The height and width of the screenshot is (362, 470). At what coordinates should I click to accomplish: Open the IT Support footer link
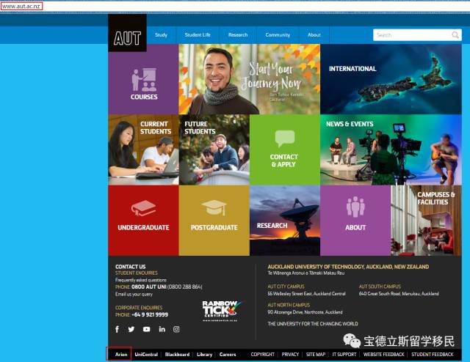(x=344, y=354)
